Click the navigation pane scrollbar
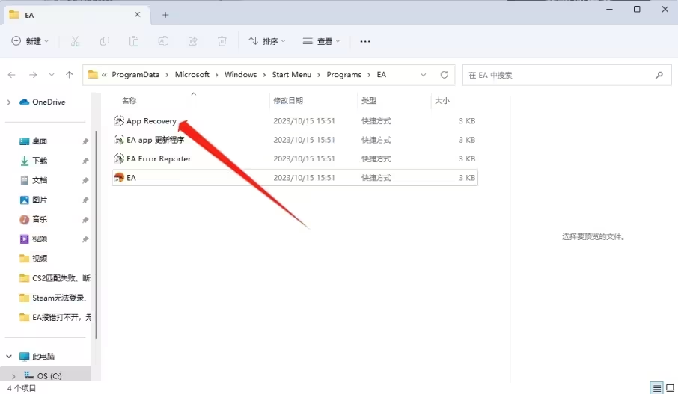Viewport: 678px width, 394px height. [x=96, y=236]
